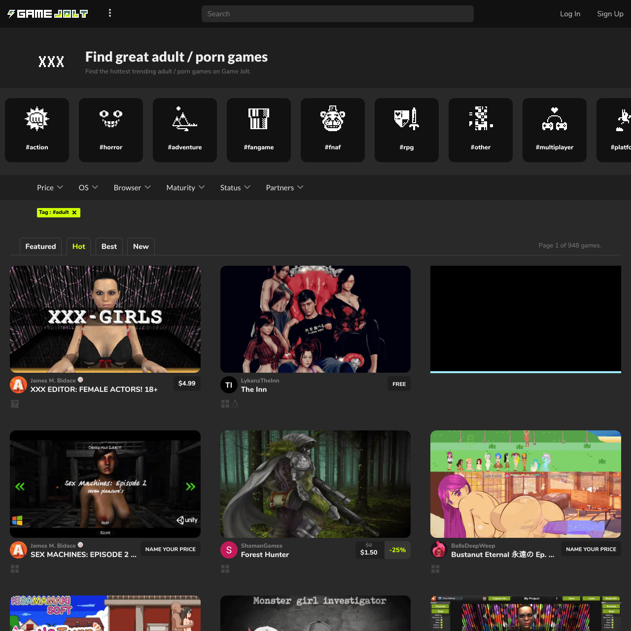Open the Forest Hunter thumbnail
The image size is (631, 631).
(x=315, y=484)
